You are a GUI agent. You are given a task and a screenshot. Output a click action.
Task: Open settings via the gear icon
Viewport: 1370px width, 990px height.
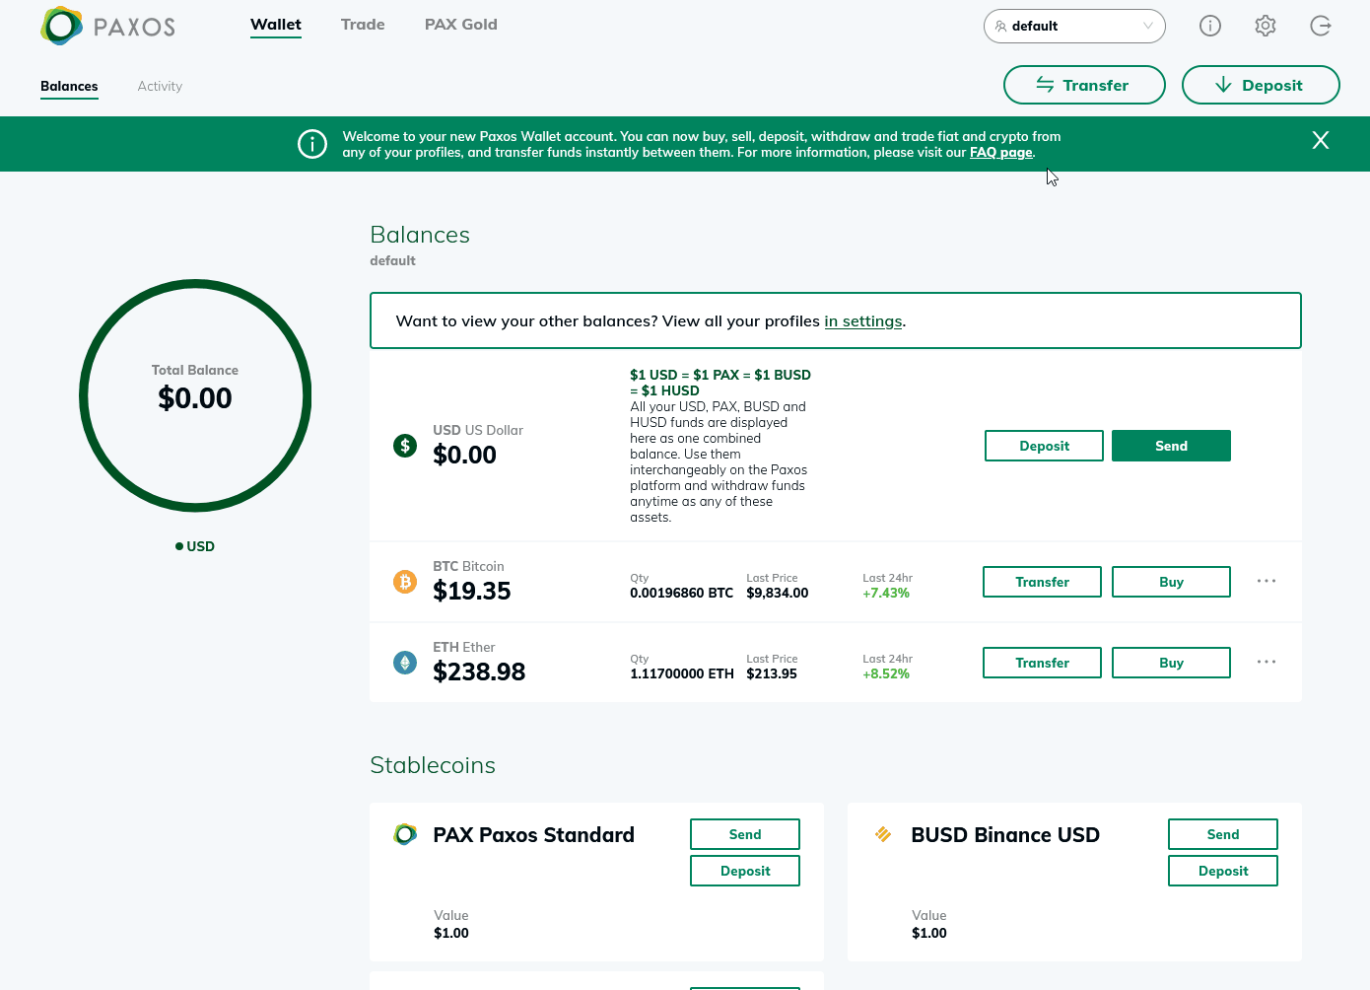point(1265,26)
